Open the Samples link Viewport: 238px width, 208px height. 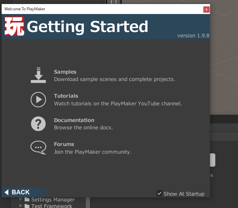[65, 72]
